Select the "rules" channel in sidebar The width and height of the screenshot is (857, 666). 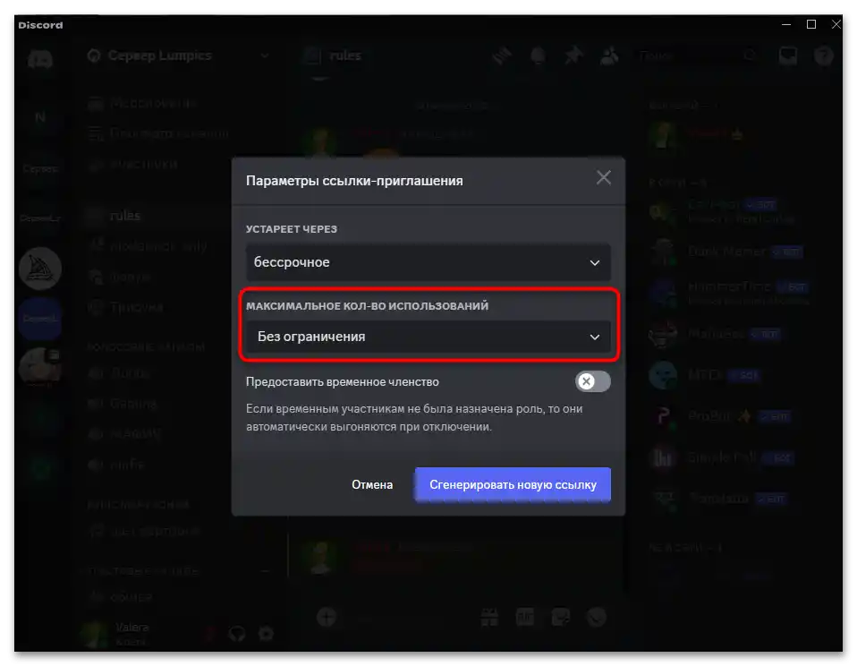125,216
